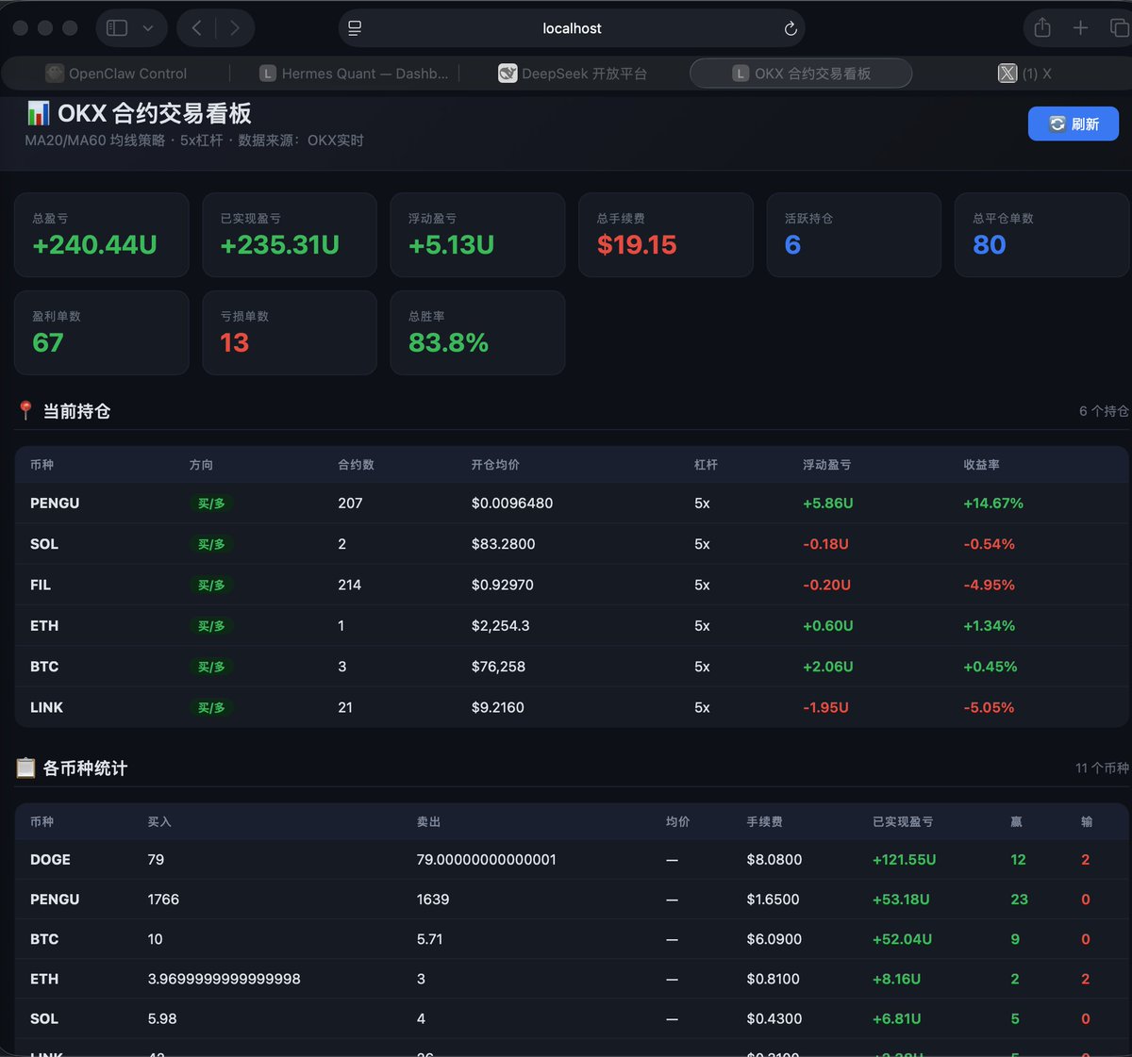Screen dimensions: 1132x1057
Task: Click the 买/多 badge in ETH row
Action: (x=211, y=626)
